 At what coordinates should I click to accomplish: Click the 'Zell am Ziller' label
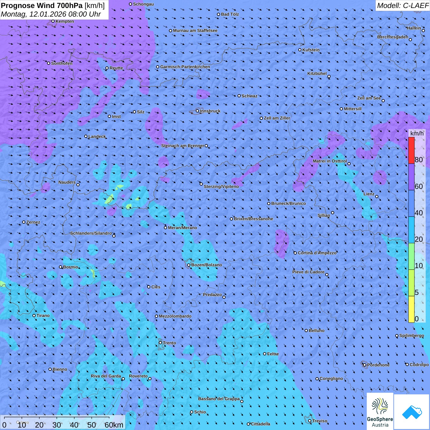pos(277,118)
